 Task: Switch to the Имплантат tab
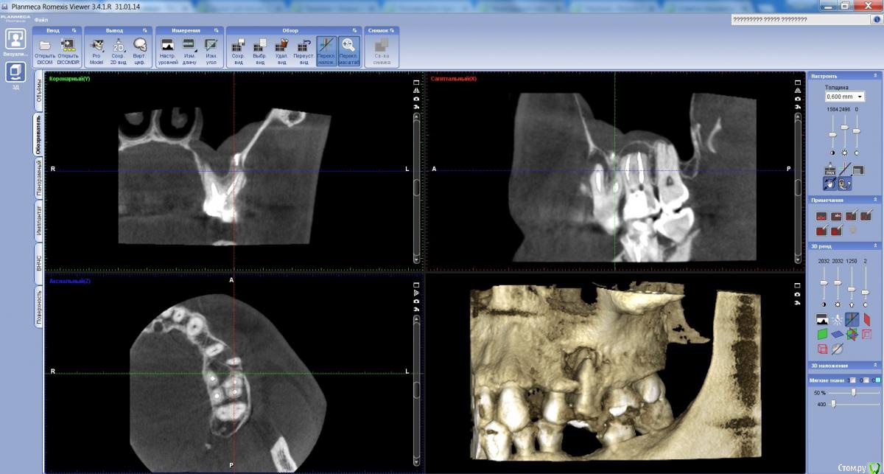39,223
